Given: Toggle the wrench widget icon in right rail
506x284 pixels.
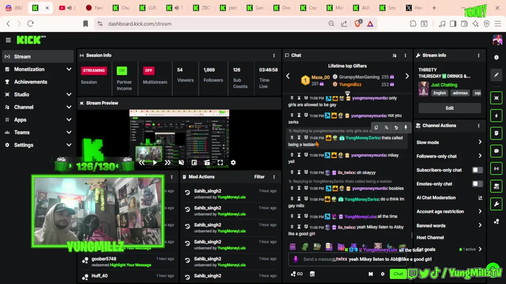Looking at the screenshot, I should (x=497, y=204).
